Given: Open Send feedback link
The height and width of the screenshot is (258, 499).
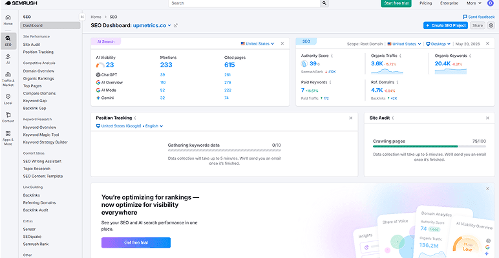Looking at the screenshot, I should [x=478, y=17].
